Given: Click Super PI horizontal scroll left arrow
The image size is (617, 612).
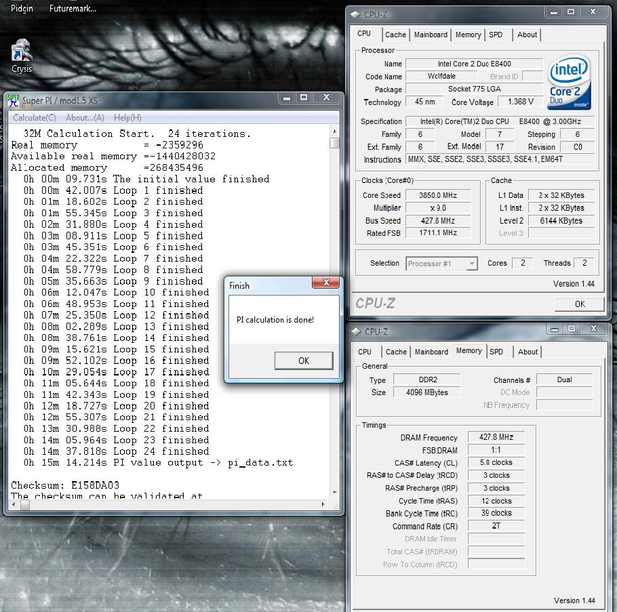Looking at the screenshot, I should pyautogui.click(x=14, y=504).
